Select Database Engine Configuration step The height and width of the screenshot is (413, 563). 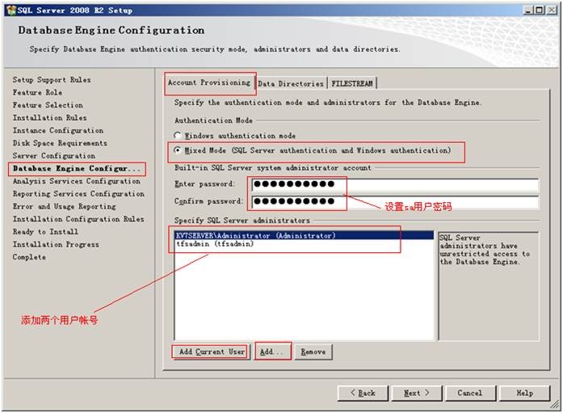click(77, 168)
